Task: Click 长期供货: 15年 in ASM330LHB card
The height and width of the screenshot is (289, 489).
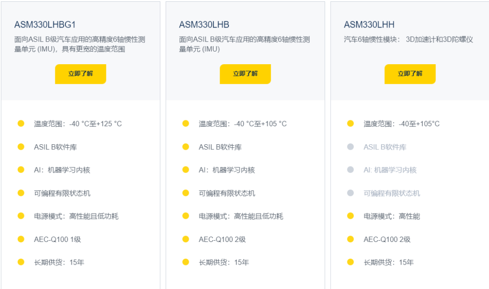Action: (x=224, y=262)
